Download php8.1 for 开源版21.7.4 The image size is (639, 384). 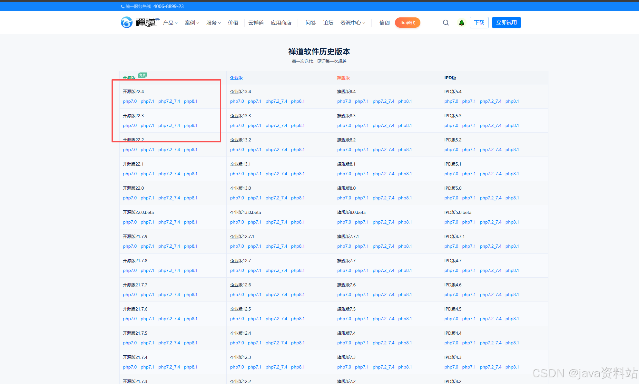tap(191, 367)
